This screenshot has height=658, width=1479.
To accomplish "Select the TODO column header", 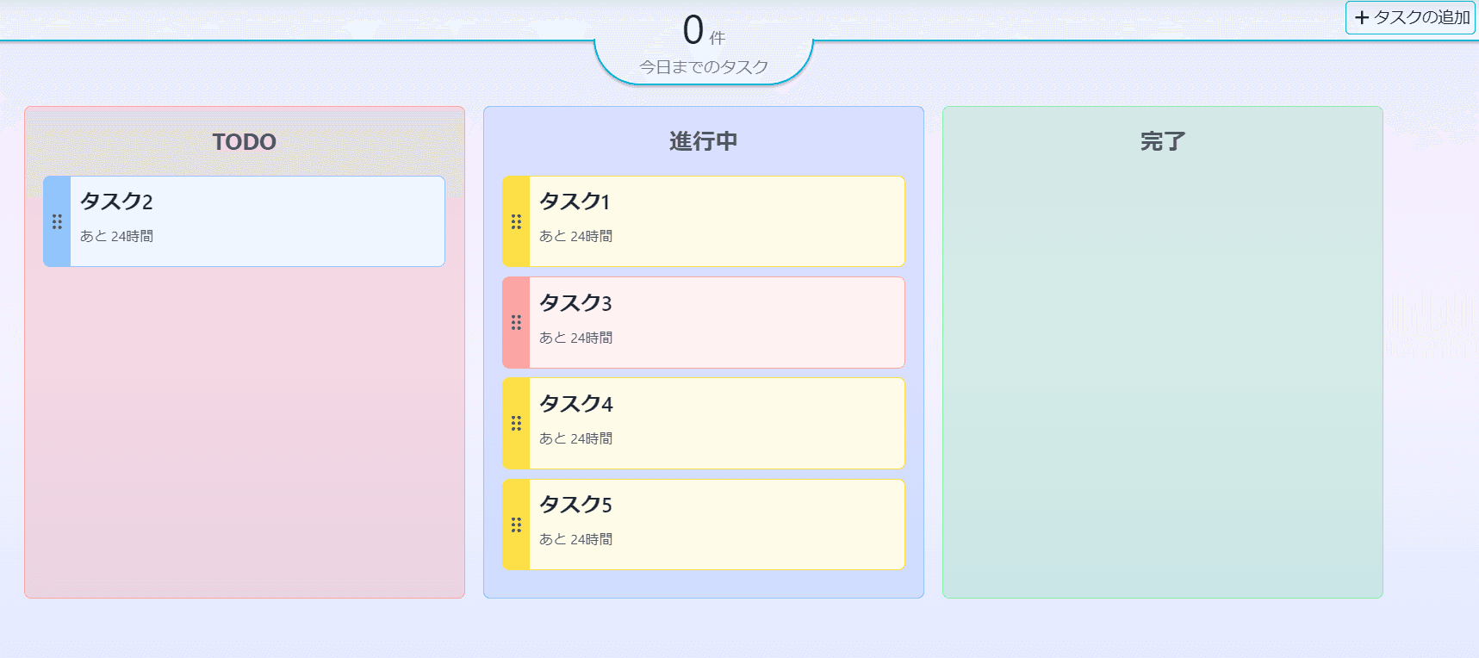I will (245, 141).
